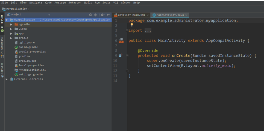Click the related XML file gutter icon
Screen dimensions: 264x131
tap(121, 40)
